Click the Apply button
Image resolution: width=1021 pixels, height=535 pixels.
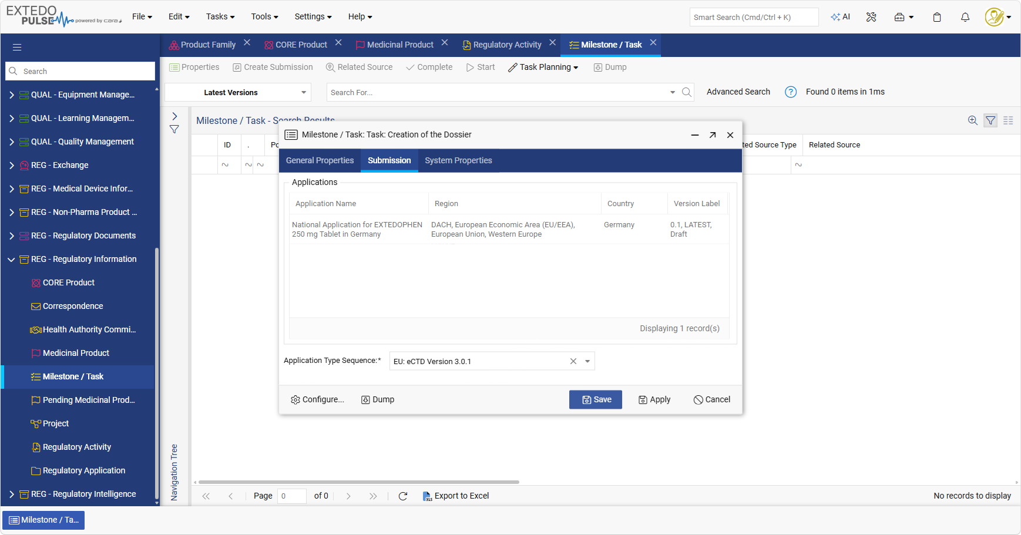[654, 400]
